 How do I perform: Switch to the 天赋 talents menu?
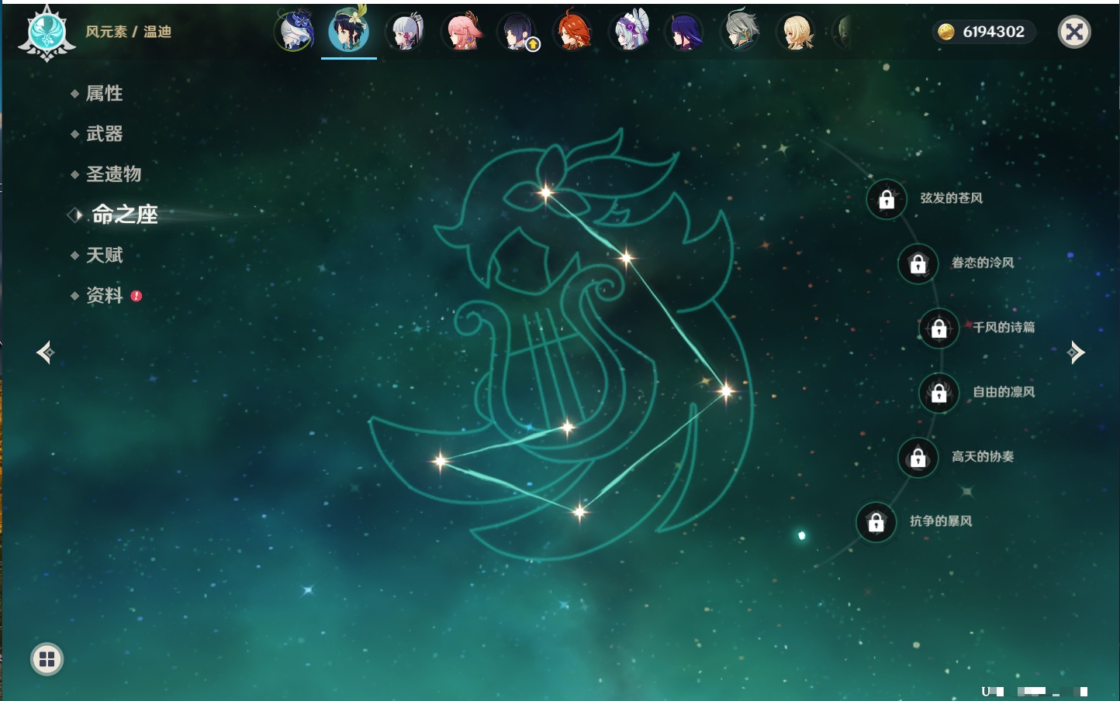pyautogui.click(x=104, y=256)
